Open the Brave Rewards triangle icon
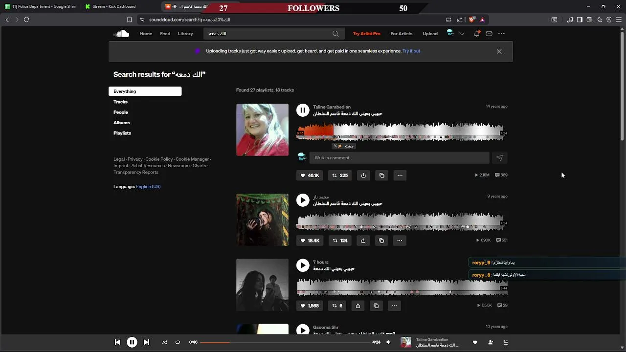 coord(482,20)
